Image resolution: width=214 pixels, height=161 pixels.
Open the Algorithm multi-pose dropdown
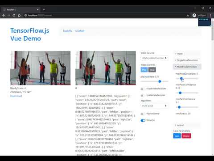(154, 106)
